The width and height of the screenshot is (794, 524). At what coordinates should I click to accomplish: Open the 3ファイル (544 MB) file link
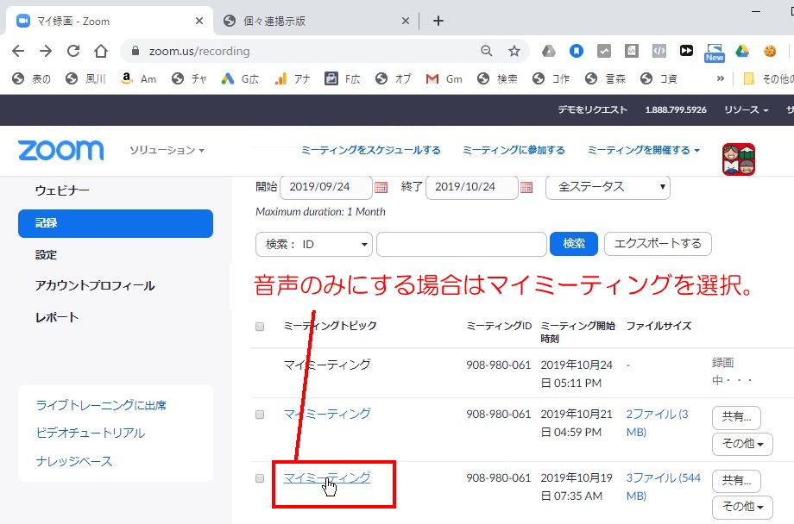point(664,487)
